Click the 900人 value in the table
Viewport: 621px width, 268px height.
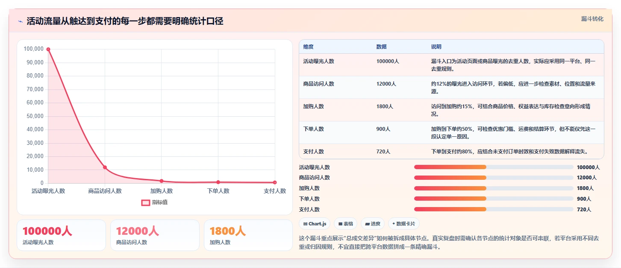tap(383, 129)
